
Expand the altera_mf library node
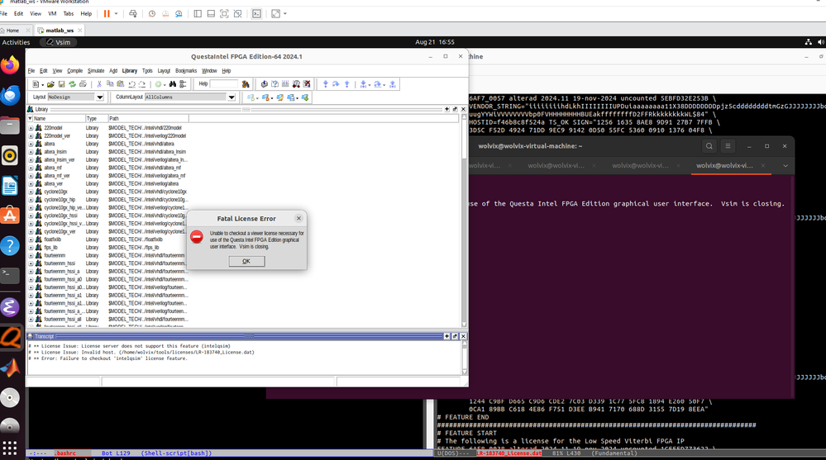(31, 168)
